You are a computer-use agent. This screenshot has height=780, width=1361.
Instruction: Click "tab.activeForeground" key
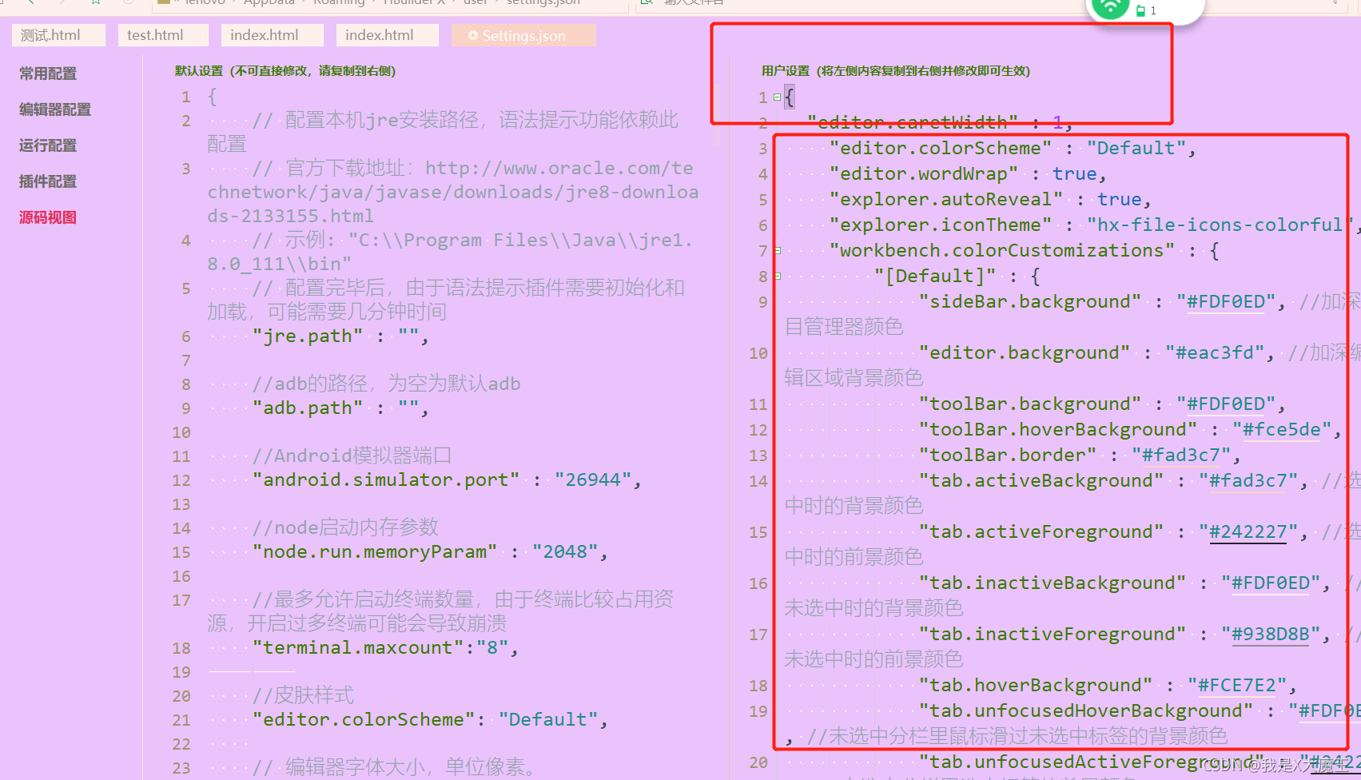[x=1041, y=532]
